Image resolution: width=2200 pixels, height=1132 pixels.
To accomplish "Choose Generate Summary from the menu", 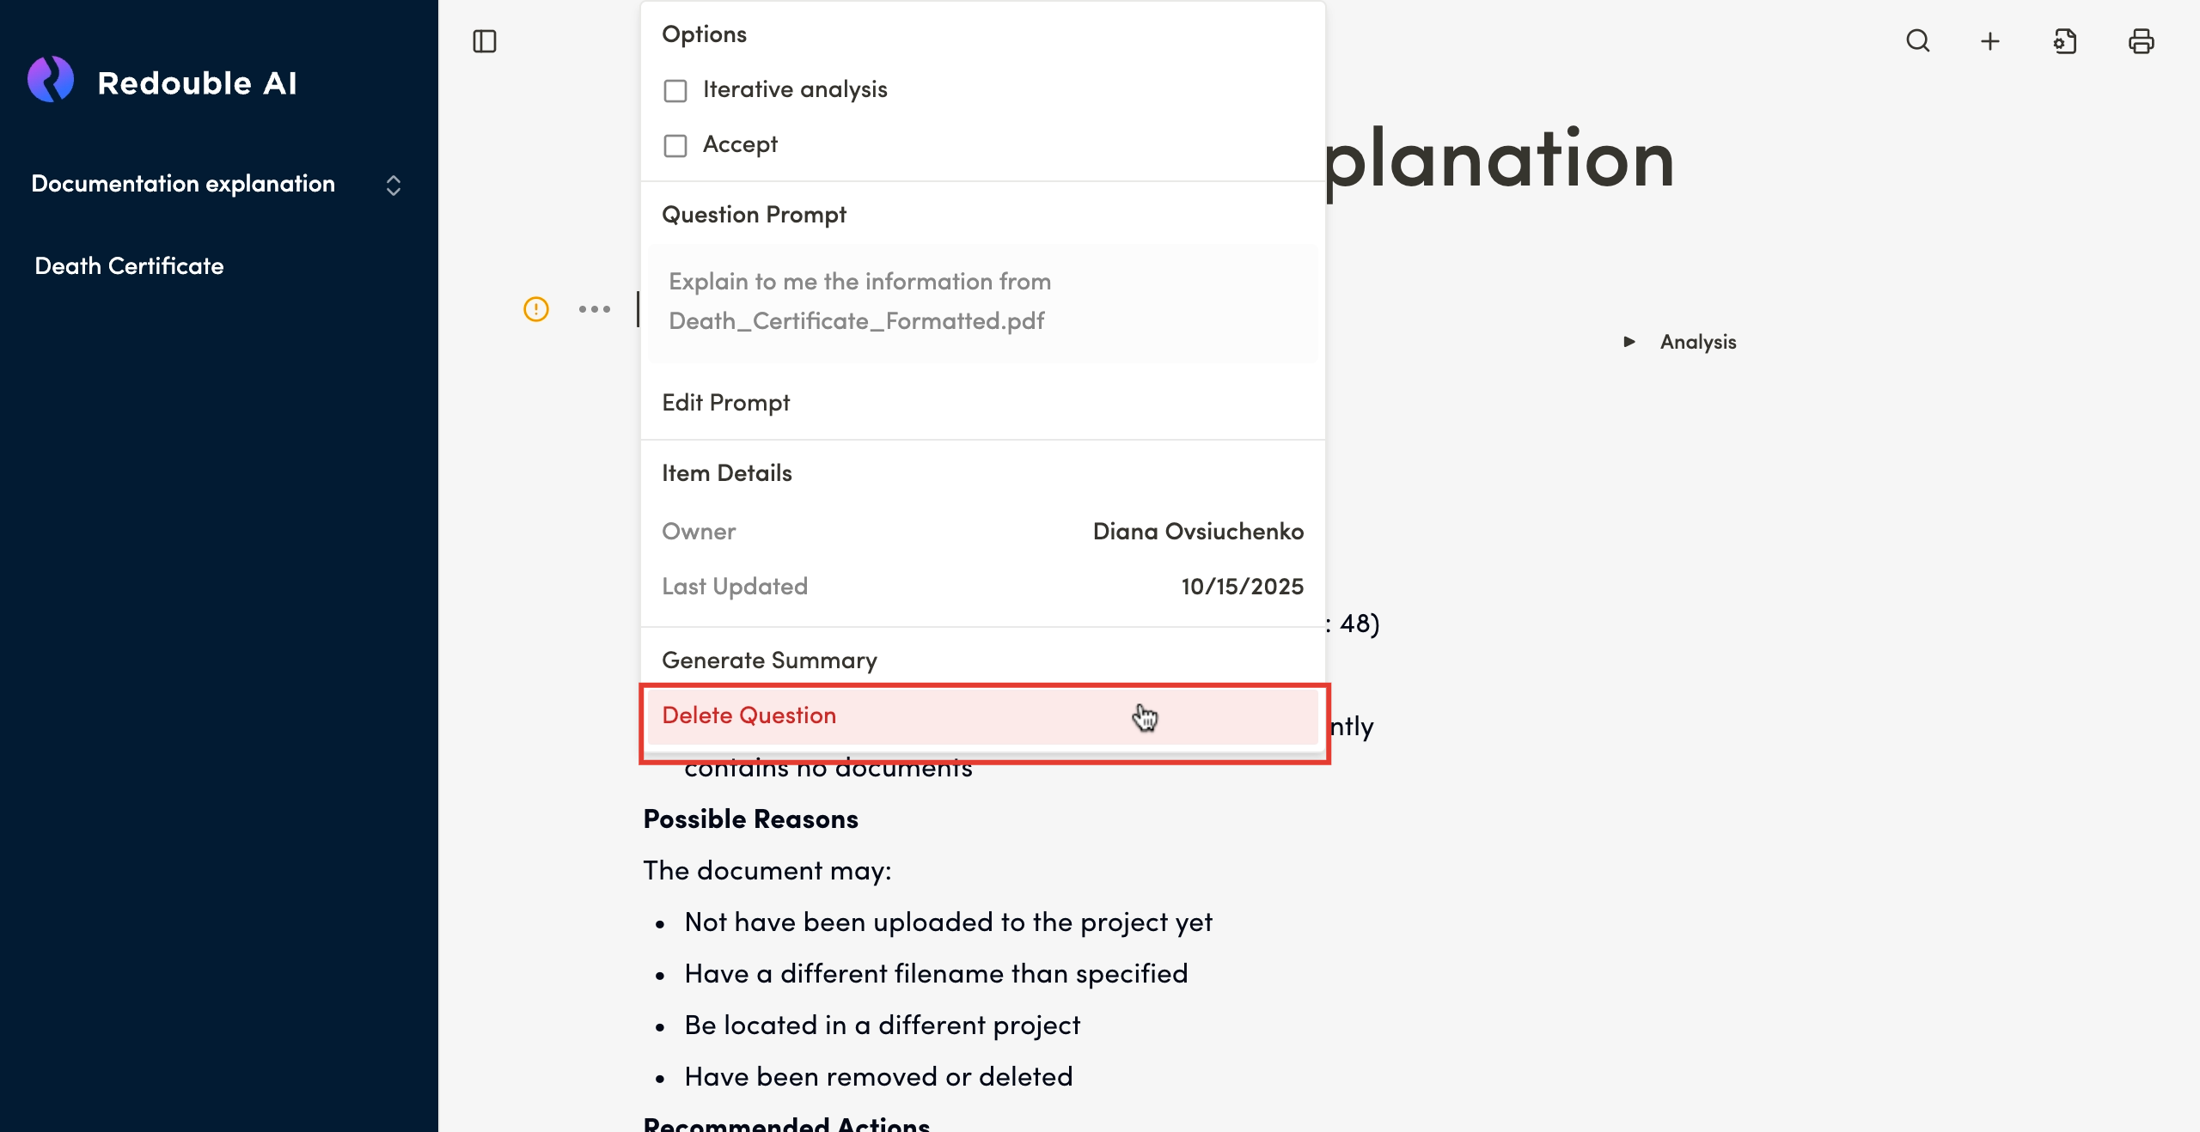I will click(x=769, y=660).
